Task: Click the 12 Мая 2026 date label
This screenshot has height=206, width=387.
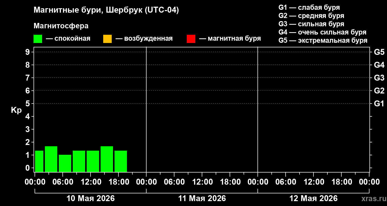Action: [313, 199]
